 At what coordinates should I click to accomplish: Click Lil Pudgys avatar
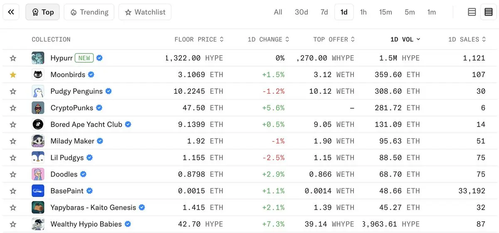(38, 158)
